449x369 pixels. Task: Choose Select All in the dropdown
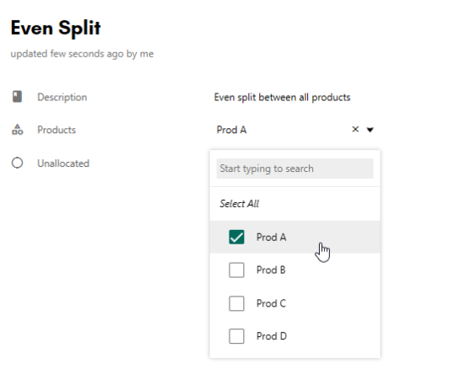coord(239,204)
